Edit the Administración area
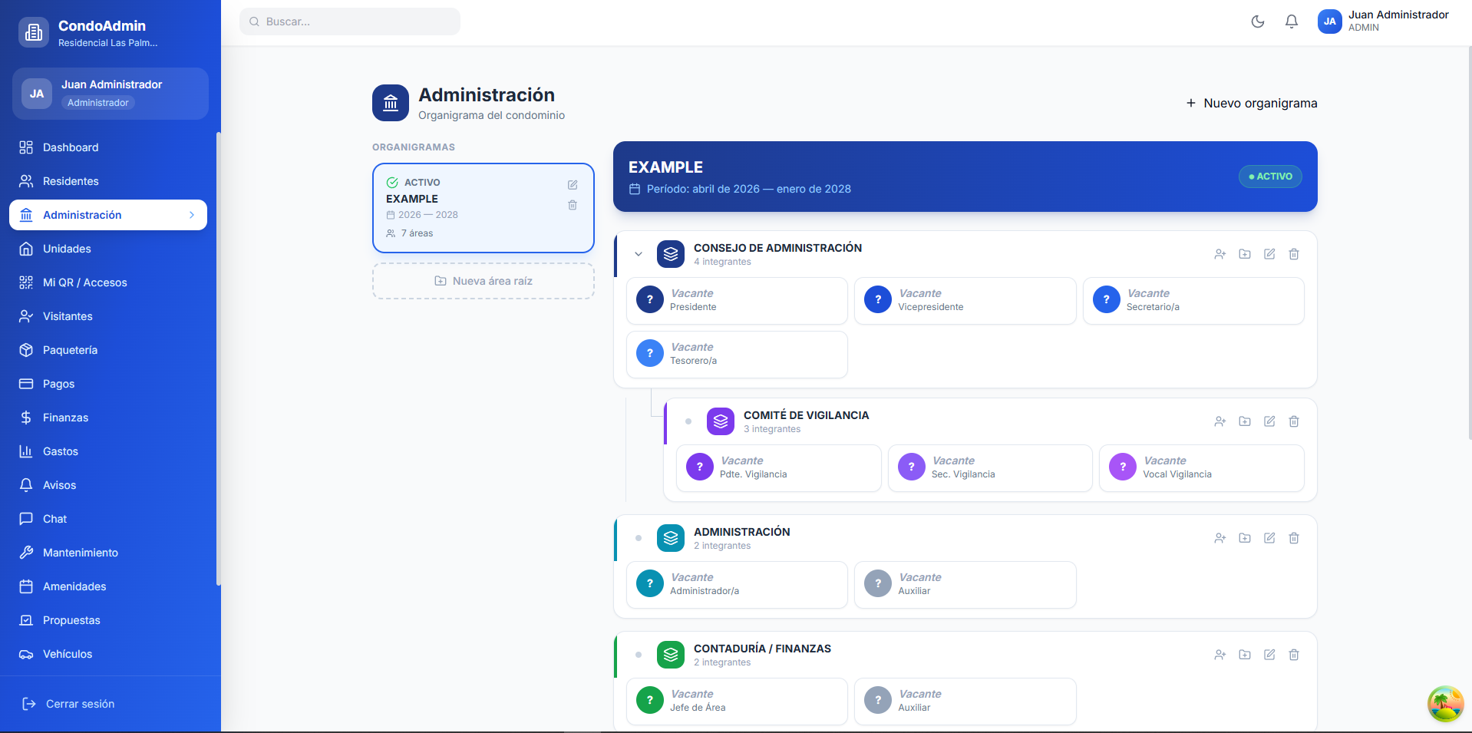1472x733 pixels. [1269, 538]
